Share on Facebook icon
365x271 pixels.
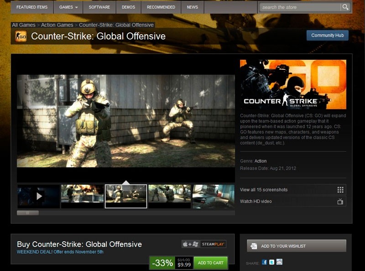(x=265, y=262)
